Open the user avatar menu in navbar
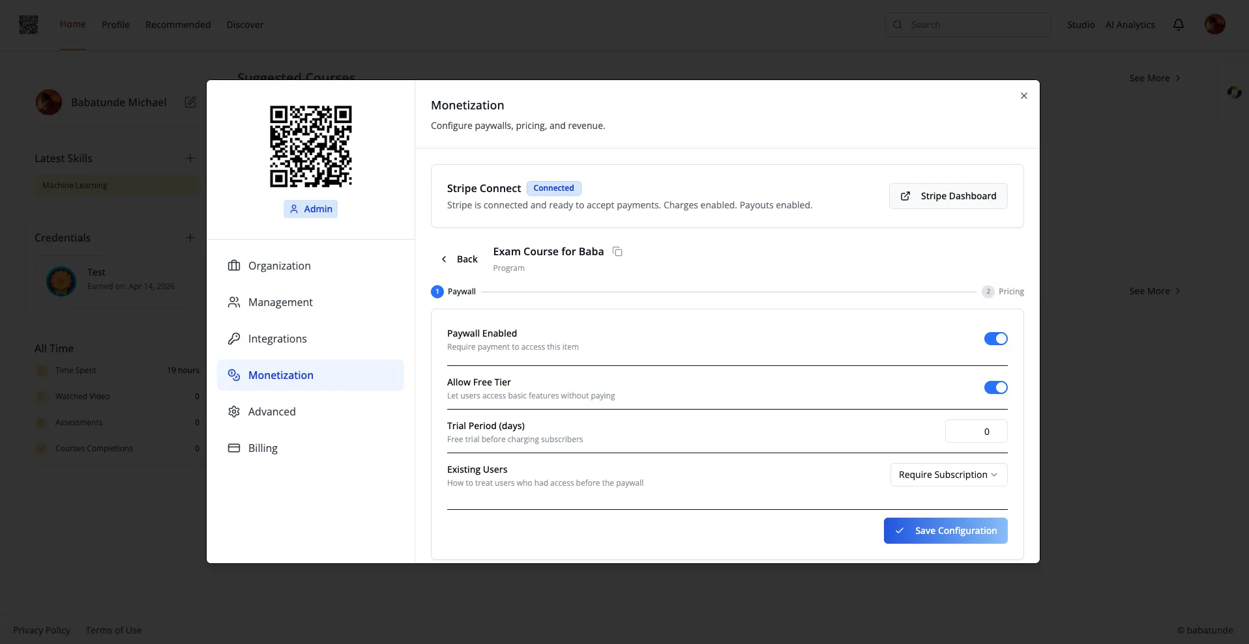 1215,25
